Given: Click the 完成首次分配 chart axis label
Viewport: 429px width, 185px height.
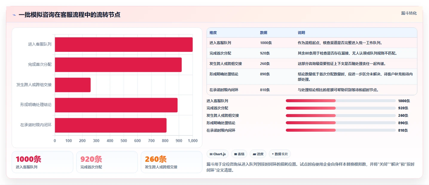Looking at the screenshot, I should click(40, 64).
